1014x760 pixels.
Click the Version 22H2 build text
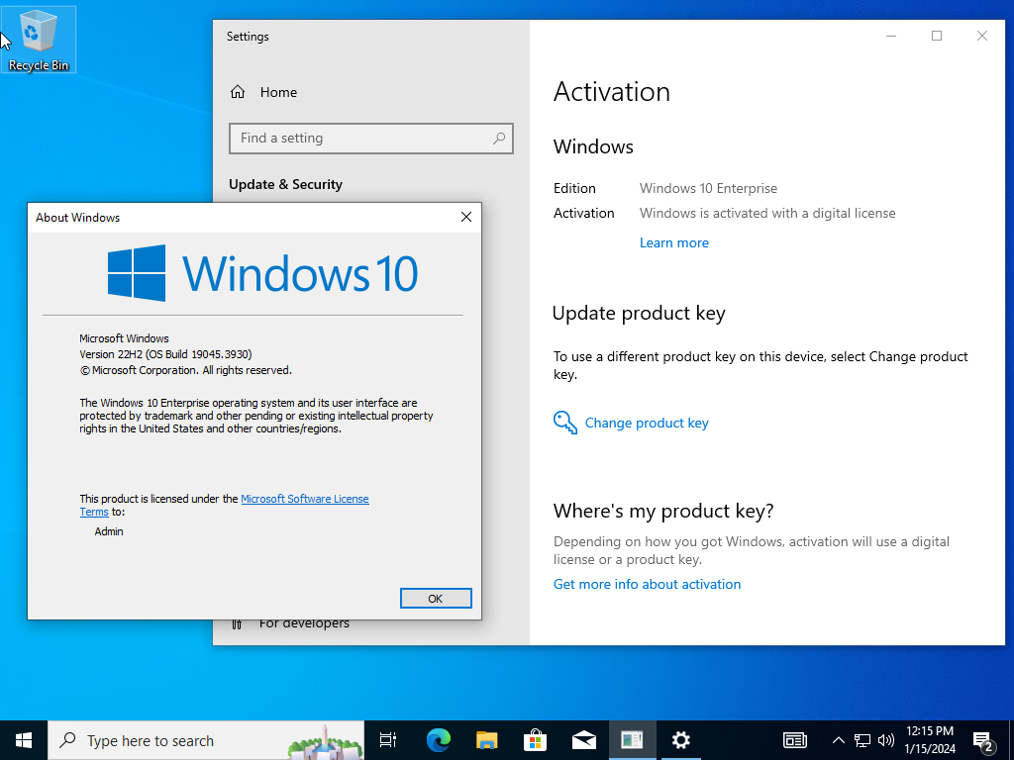pyautogui.click(x=165, y=354)
